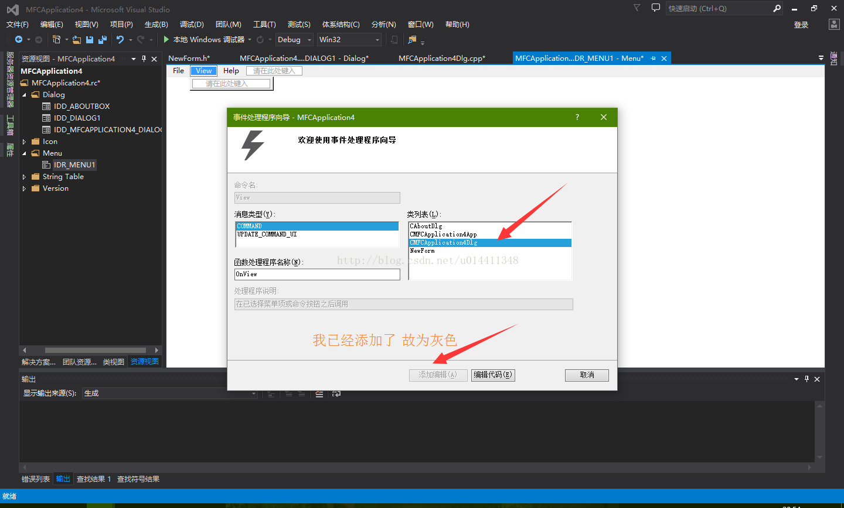The image size is (844, 508).
Task: Open the 文件(F) menu
Action: click(18, 24)
